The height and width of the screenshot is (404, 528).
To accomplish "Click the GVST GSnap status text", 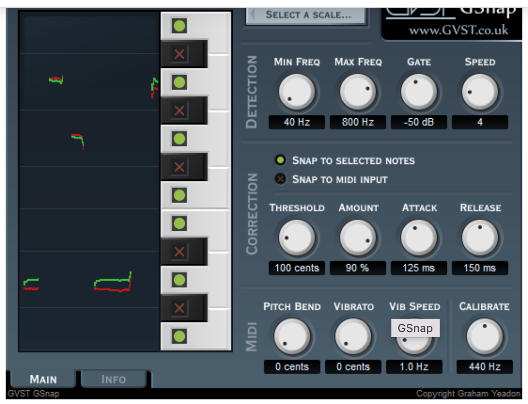I will 33,394.
